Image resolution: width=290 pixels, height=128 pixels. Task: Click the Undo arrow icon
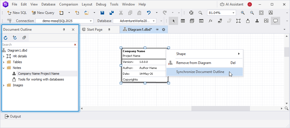pos(149,13)
